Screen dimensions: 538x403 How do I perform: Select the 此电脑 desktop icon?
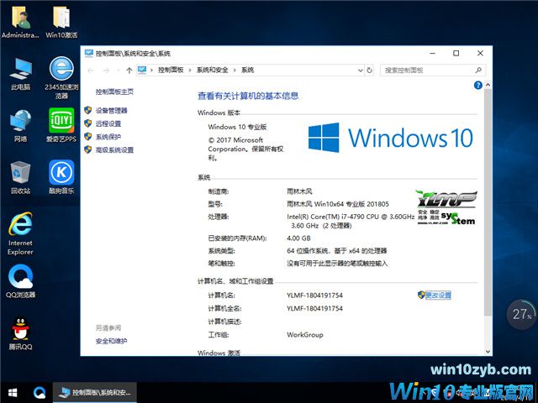click(20, 74)
